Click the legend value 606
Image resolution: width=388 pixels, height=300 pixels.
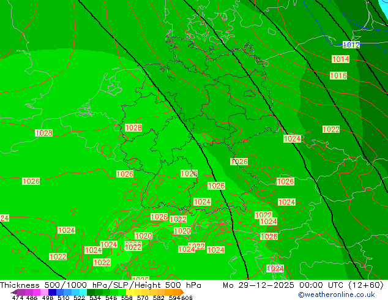point(187,298)
